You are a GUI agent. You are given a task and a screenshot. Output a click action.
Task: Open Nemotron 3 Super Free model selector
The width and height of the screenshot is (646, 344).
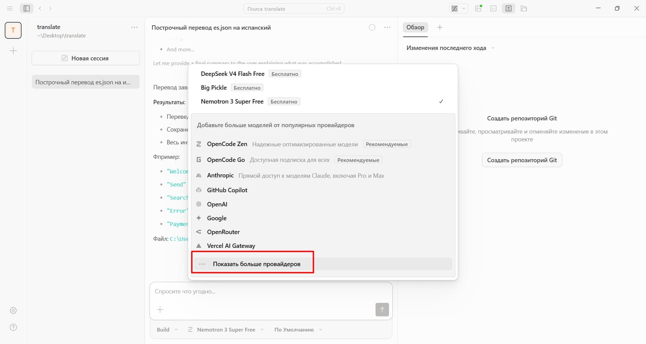point(226,329)
